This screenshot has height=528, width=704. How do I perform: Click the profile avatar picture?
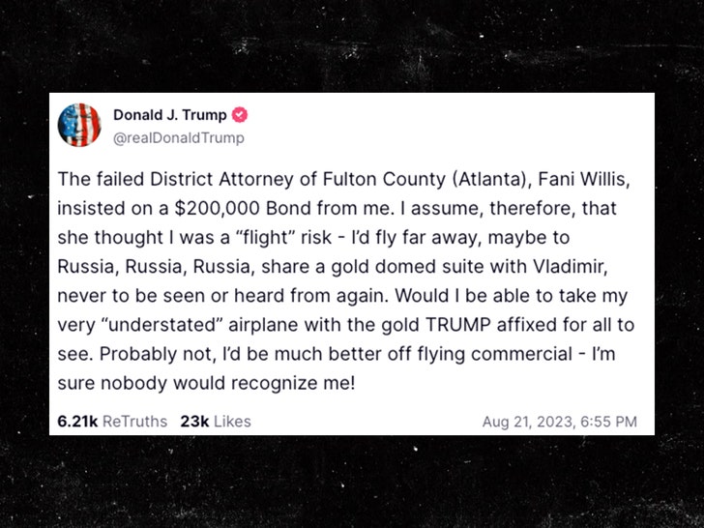(80, 126)
